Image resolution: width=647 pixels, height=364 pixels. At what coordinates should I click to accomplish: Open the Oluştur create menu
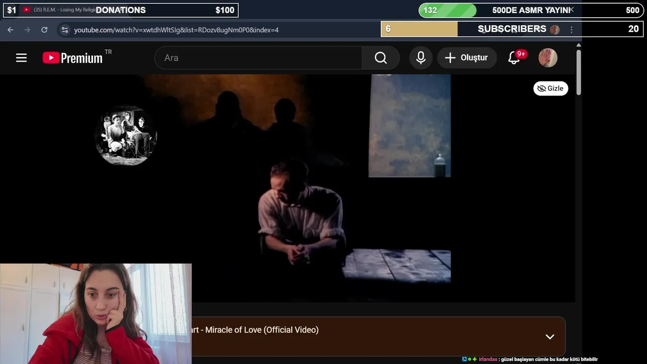click(x=466, y=58)
